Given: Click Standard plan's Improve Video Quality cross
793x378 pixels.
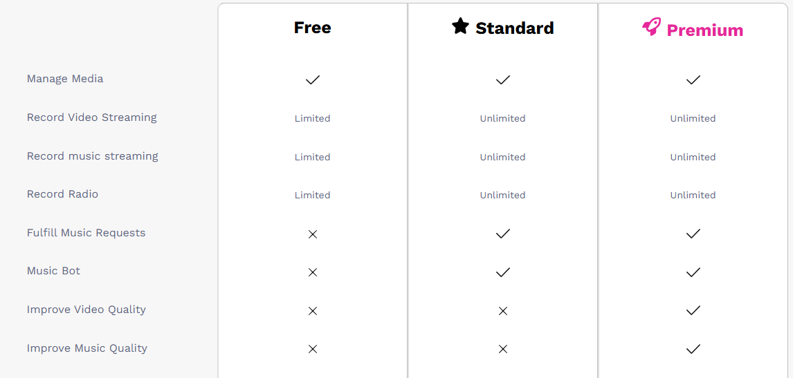Looking at the screenshot, I should click(x=503, y=311).
